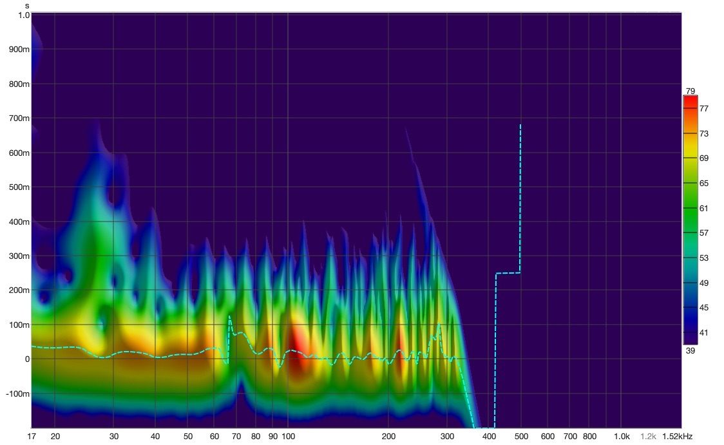Click the 500 label on the frequency axis

coord(521,437)
